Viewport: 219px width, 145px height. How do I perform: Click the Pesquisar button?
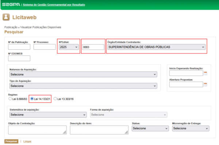pos(11,141)
